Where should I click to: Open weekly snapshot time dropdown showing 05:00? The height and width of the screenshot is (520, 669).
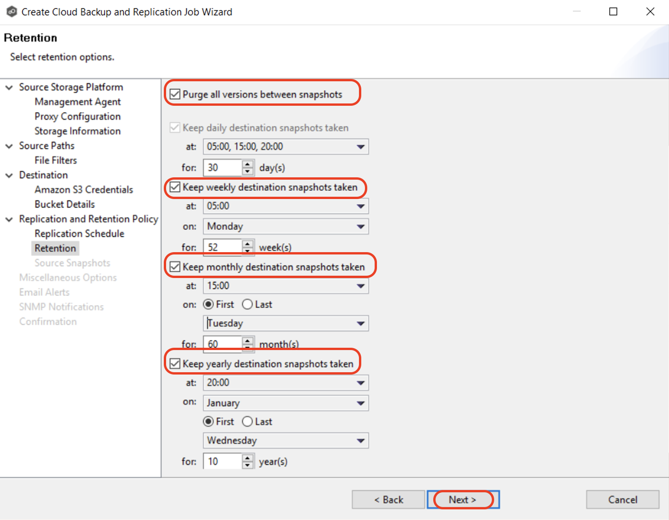tap(286, 206)
